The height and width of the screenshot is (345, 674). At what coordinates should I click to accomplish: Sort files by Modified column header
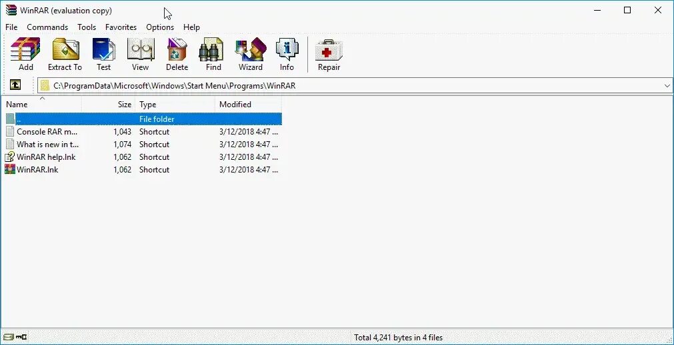tap(248, 105)
